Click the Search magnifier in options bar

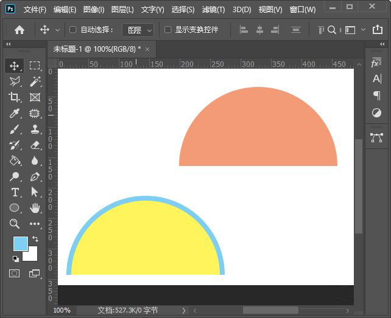[x=332, y=30]
